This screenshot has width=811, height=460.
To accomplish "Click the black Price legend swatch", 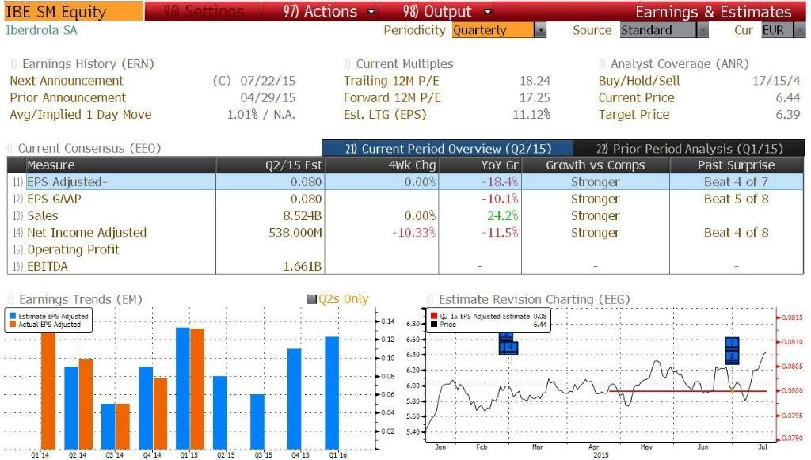I will 433,325.
